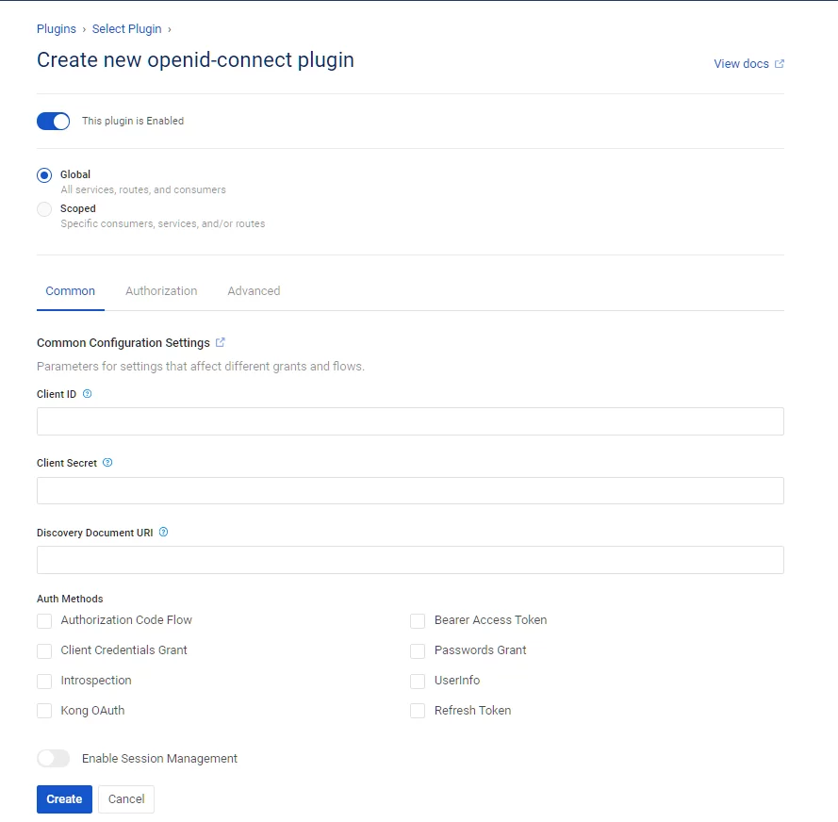This screenshot has height=822, width=838.
Task: Go to Plugins breadcrumb link
Action: (x=57, y=29)
